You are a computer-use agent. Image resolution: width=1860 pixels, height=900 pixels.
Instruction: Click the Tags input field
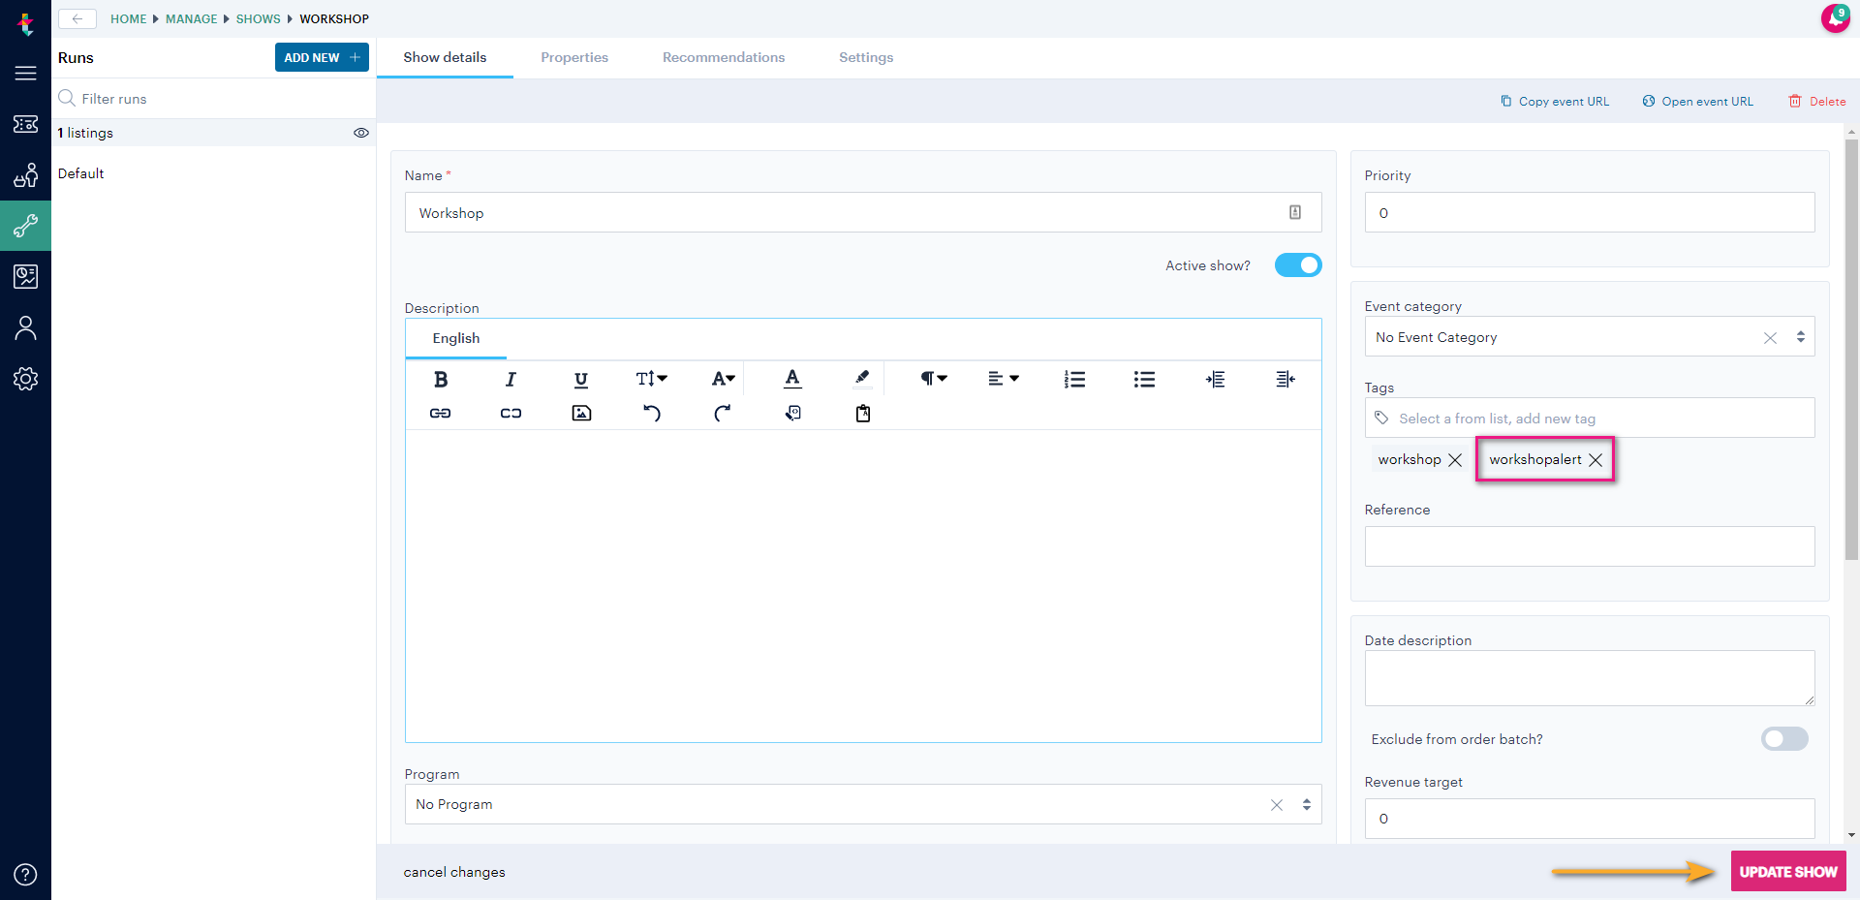tap(1589, 418)
